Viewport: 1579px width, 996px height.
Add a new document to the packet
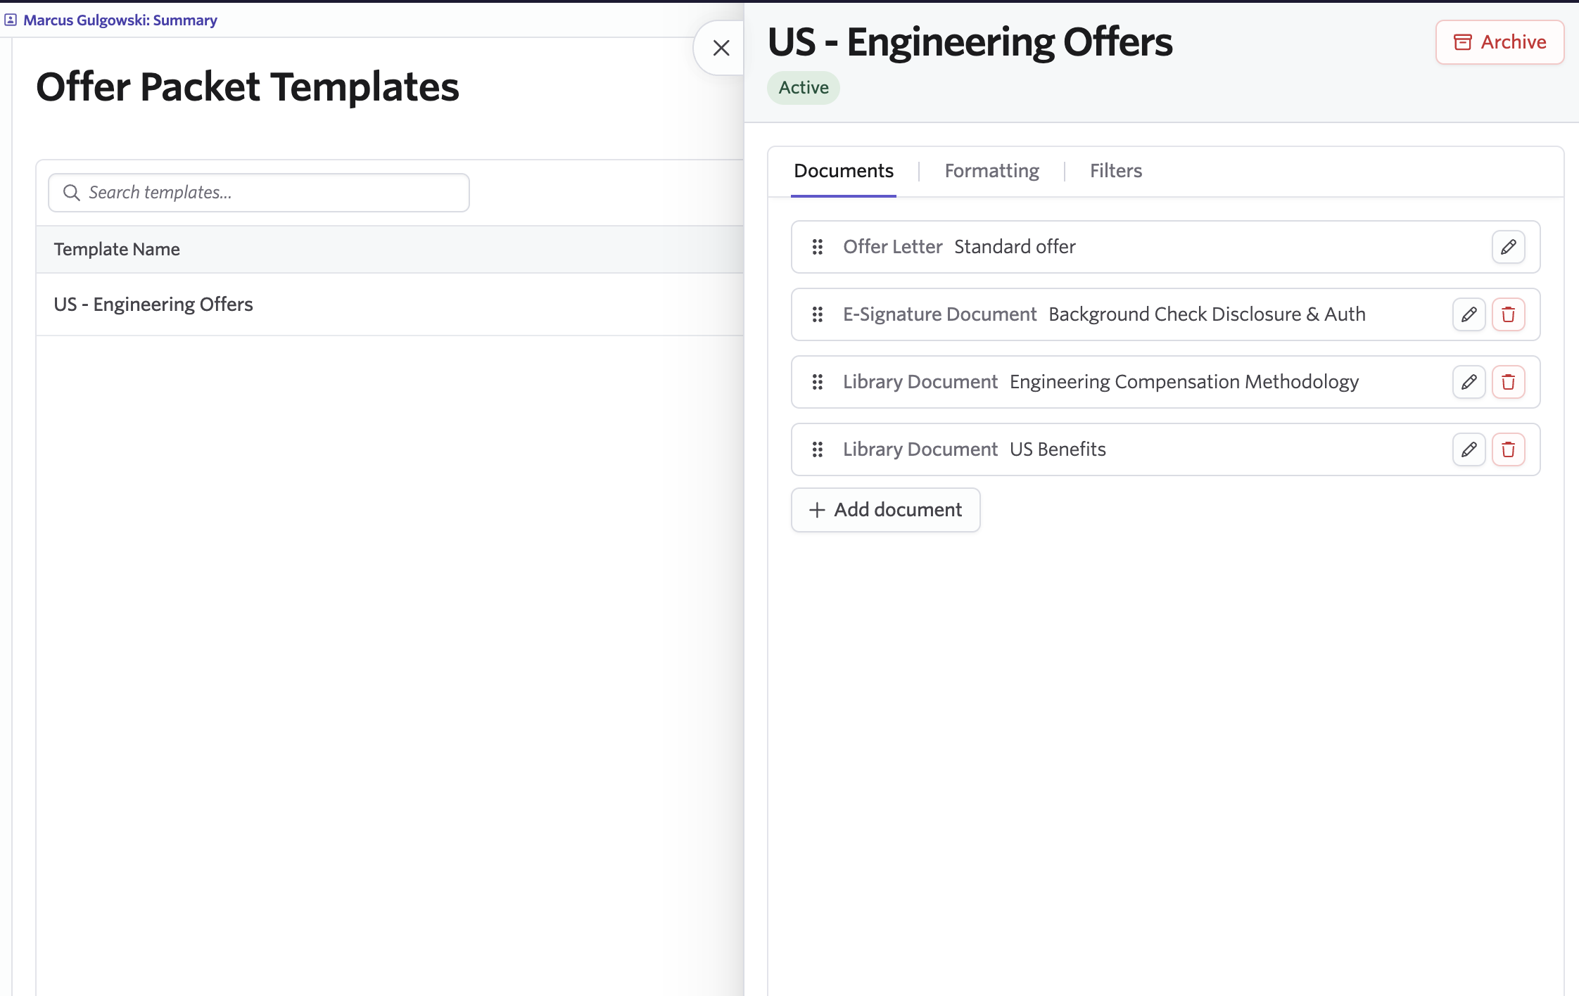click(x=885, y=510)
